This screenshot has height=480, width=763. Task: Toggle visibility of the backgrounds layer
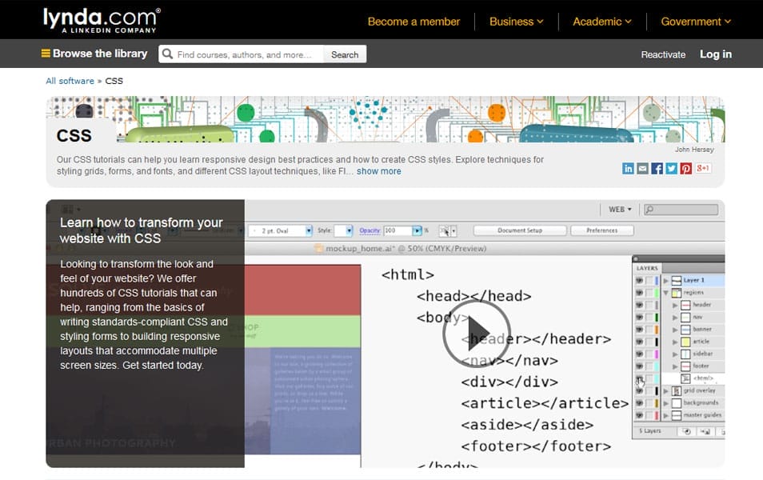click(x=640, y=402)
